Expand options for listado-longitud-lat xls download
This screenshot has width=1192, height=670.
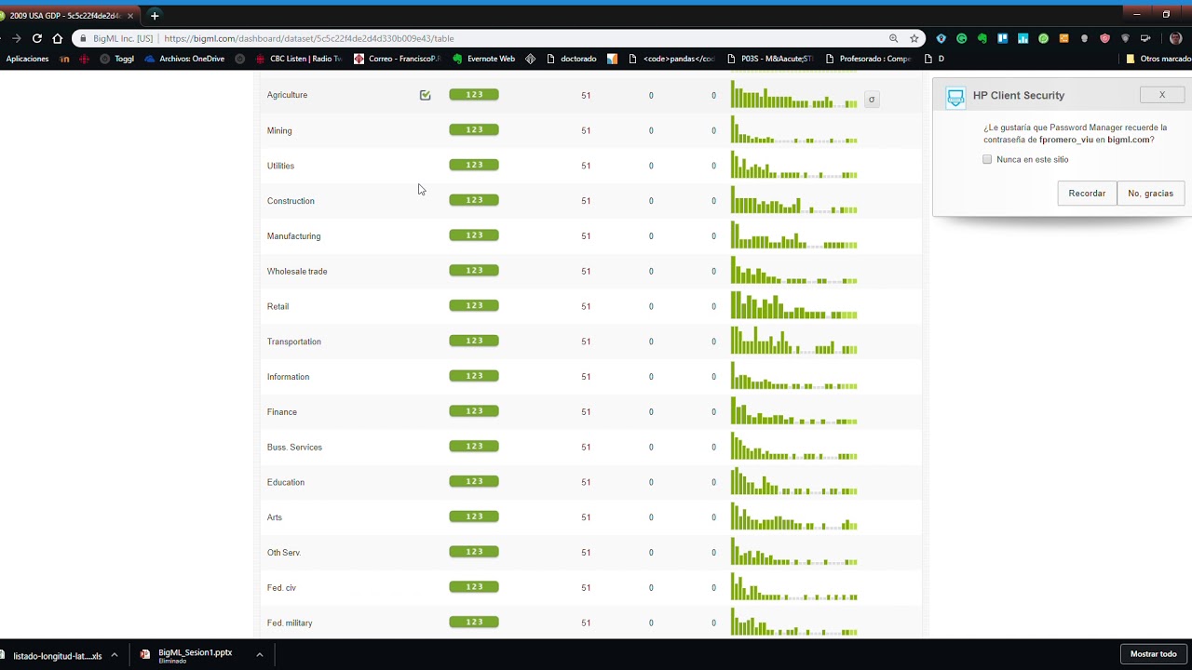115,655
